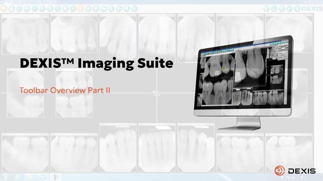Click the DEXIS application icon in taskbar
This screenshot has width=323, height=181.
43,177
